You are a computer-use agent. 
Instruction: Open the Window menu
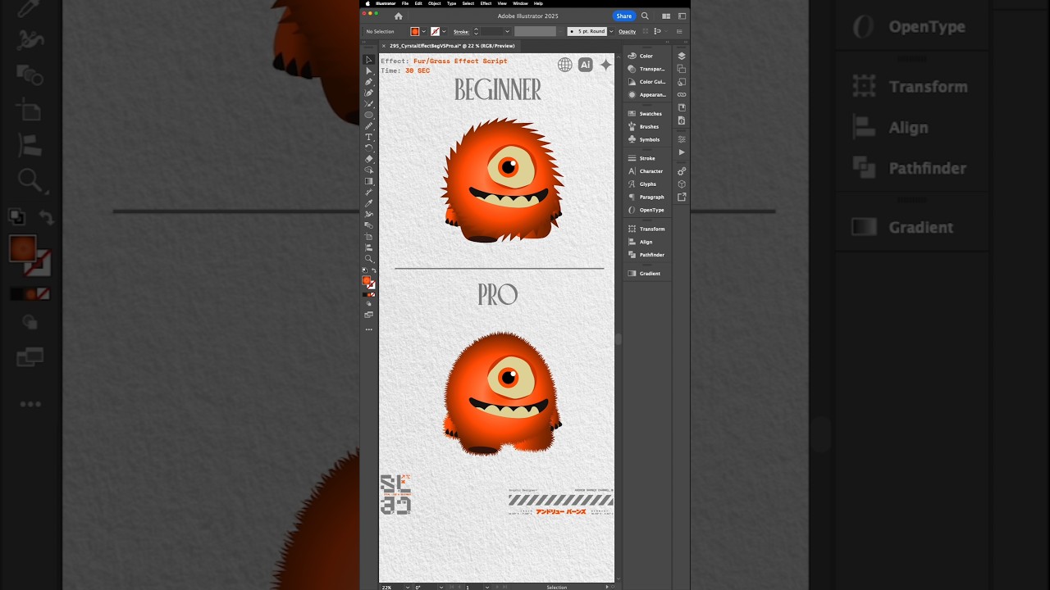point(520,3)
